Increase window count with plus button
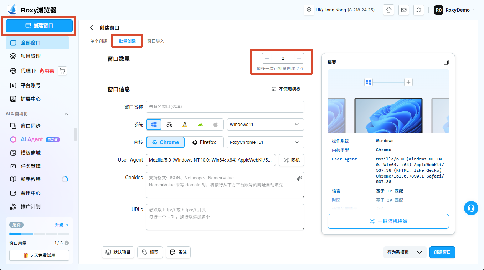The height and width of the screenshot is (270, 484). tap(299, 58)
